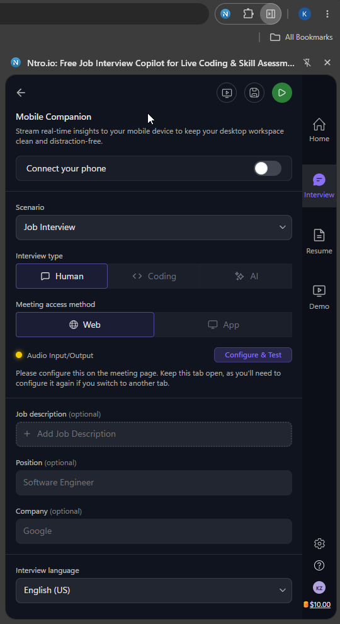Click the save settings disk icon

pyautogui.click(x=254, y=93)
